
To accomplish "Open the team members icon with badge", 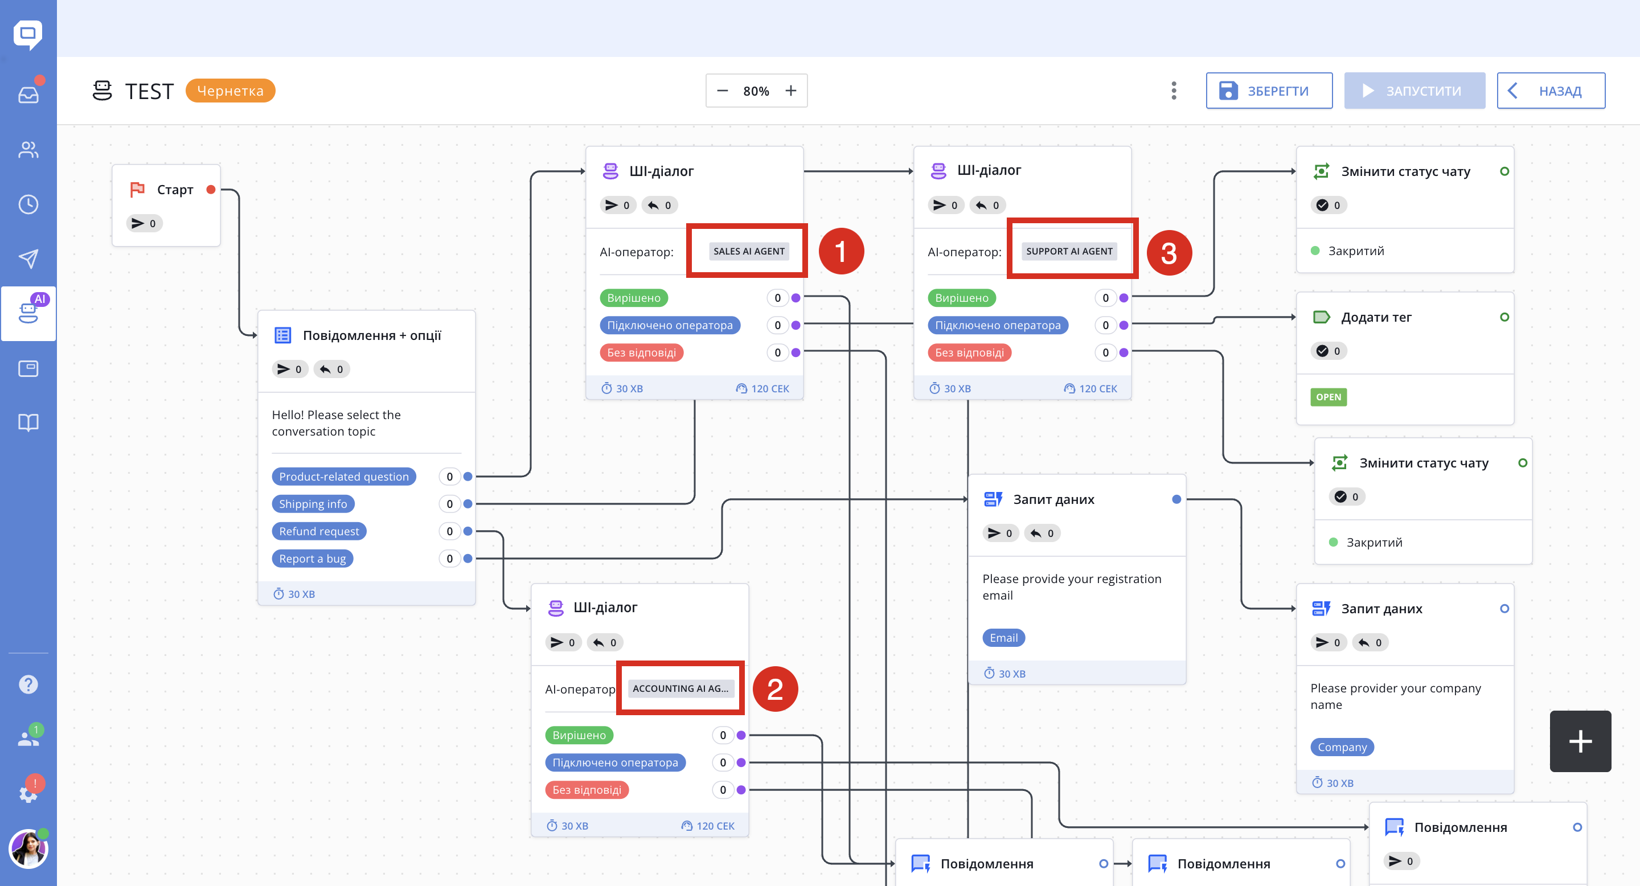I will coord(28,739).
